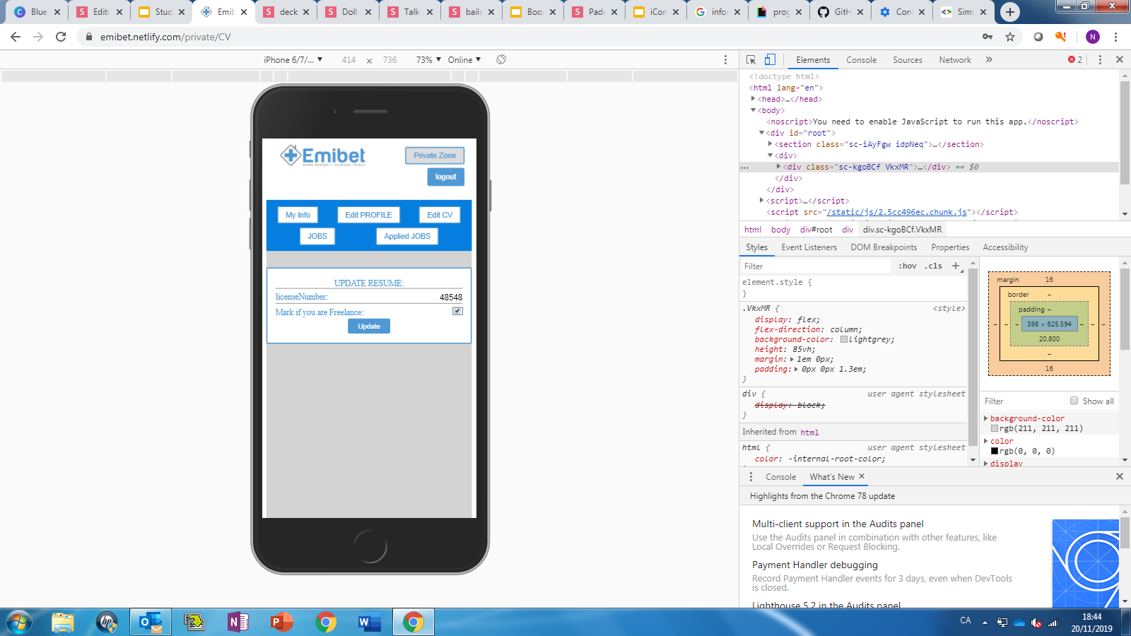Go back to the previous page
The image size is (1131, 636).
[x=16, y=37]
